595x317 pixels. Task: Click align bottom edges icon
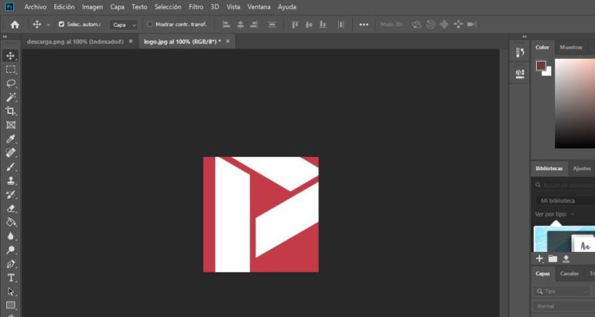tap(323, 24)
